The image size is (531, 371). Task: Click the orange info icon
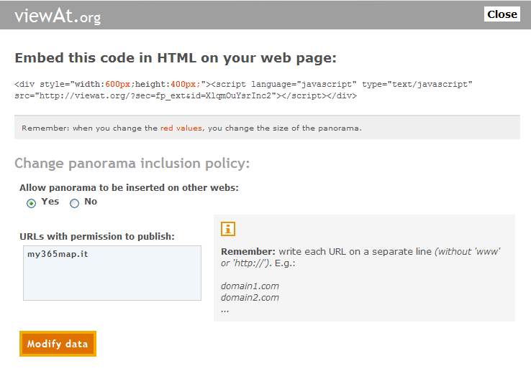228,229
